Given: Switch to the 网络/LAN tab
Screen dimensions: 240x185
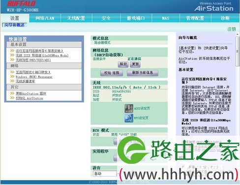Looking at the screenshot, I should [45, 18].
